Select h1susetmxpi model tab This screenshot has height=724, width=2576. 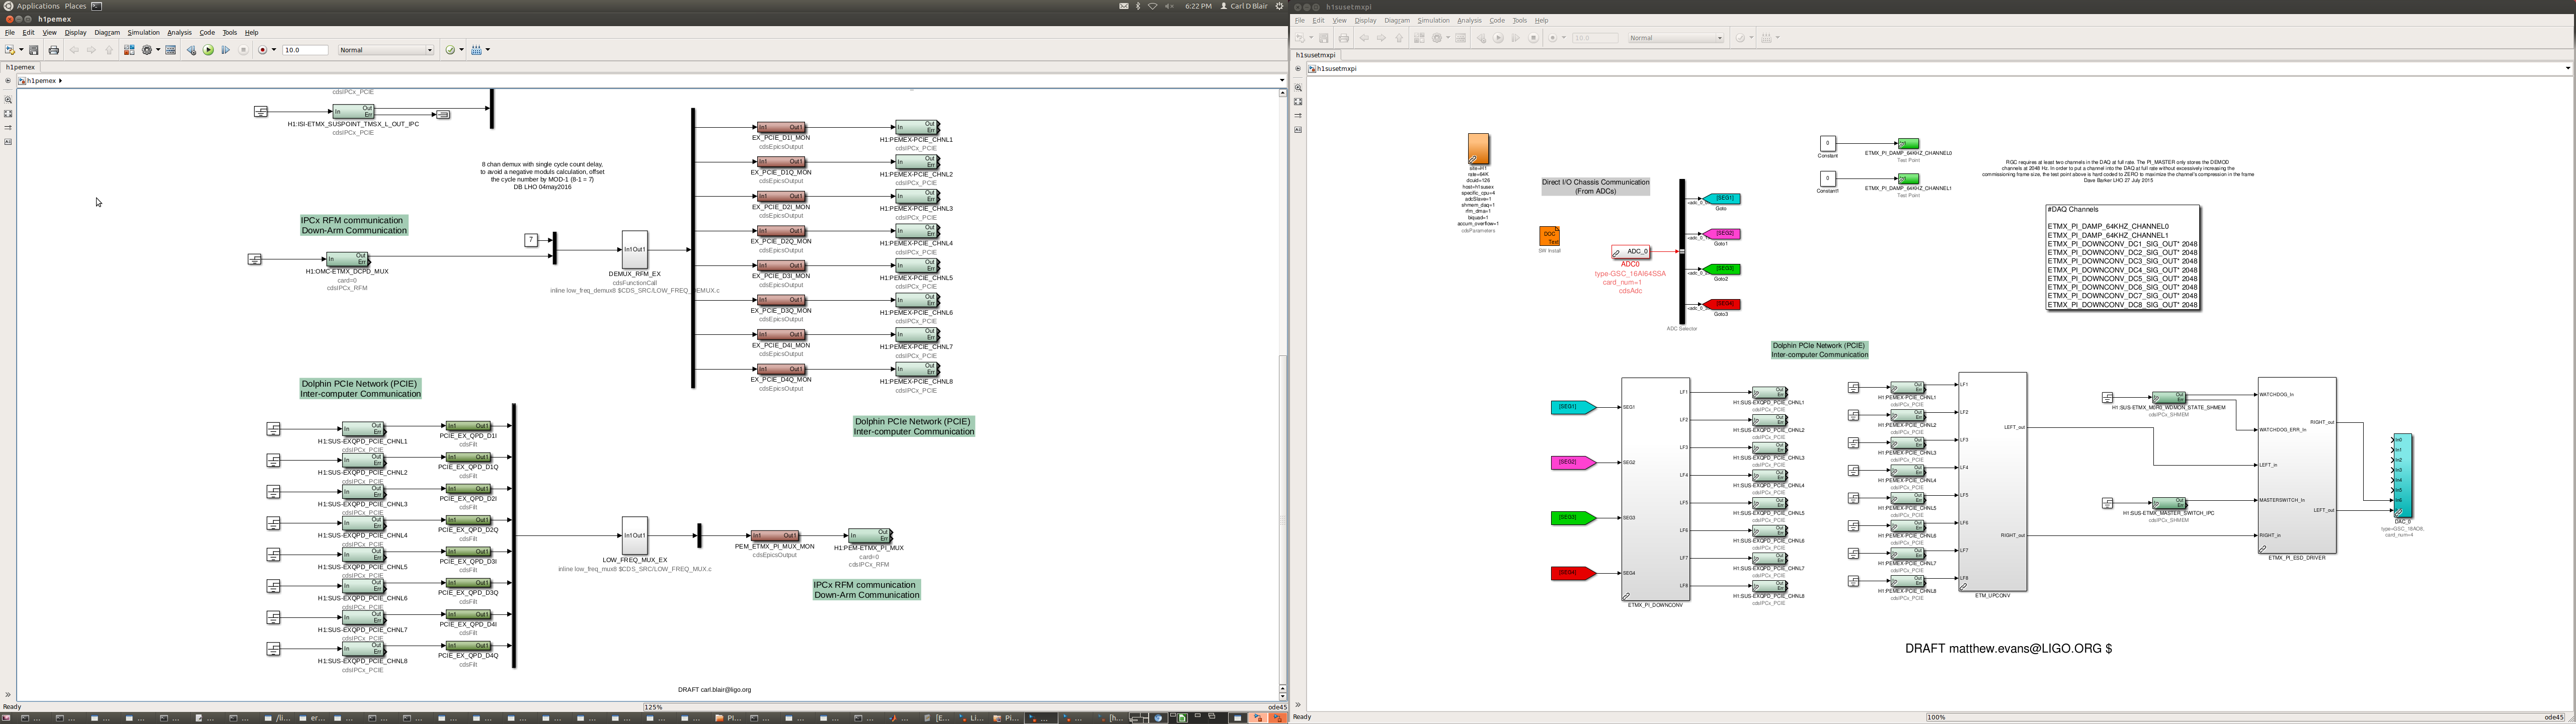1316,55
